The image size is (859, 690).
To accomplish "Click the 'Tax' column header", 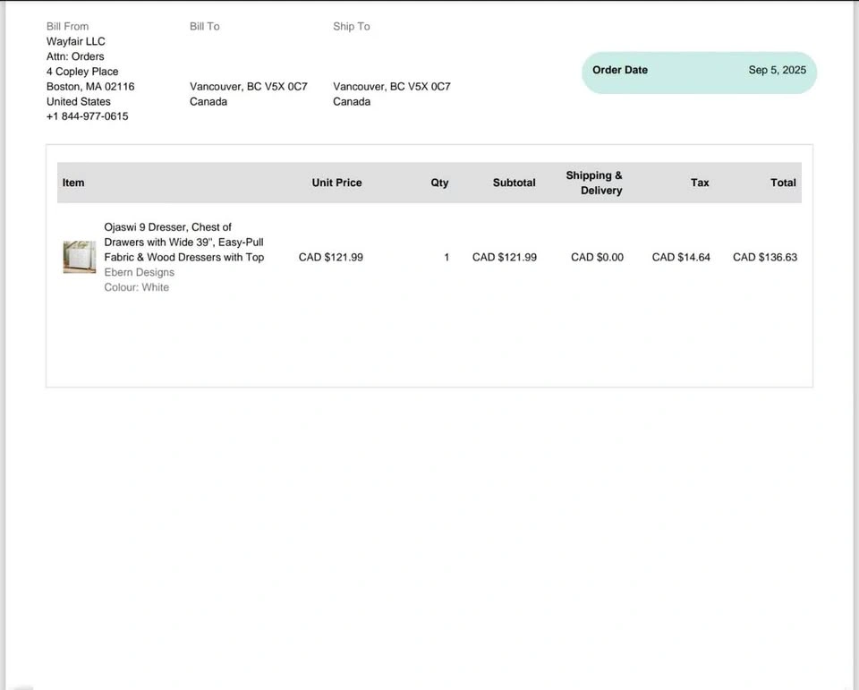I will (700, 183).
